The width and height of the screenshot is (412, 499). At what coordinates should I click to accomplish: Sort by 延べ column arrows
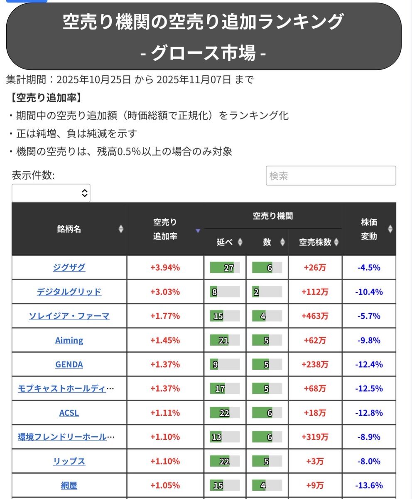point(240,242)
